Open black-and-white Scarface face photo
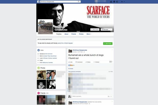The height and width of the screenshot is (105, 158). pyautogui.click(x=41, y=84)
